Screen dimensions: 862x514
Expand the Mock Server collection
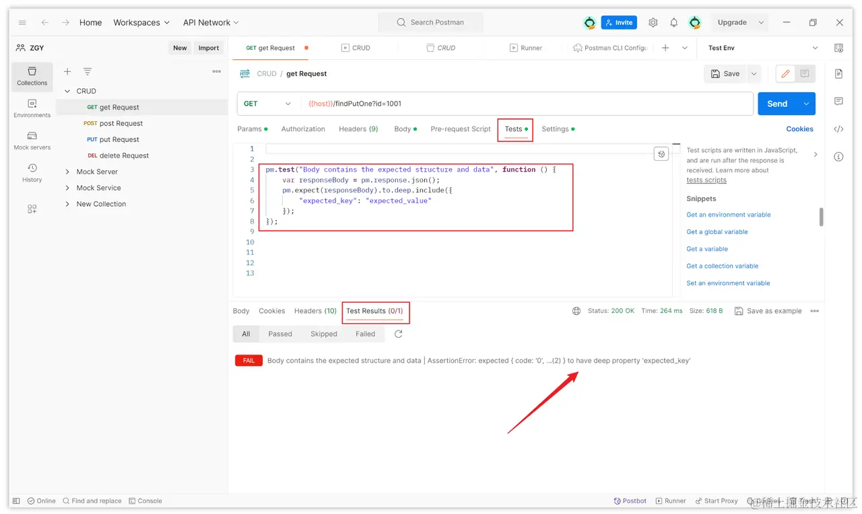67,172
